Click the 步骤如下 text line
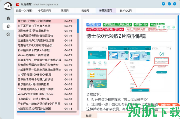This screenshot has height=119, width=180. click(x=94, y=94)
